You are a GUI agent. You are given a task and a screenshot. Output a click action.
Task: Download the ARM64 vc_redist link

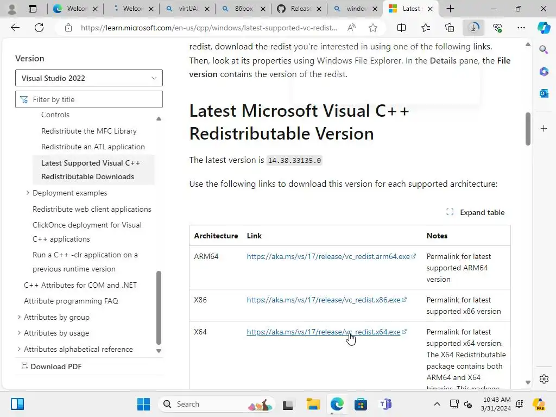[x=328, y=256]
